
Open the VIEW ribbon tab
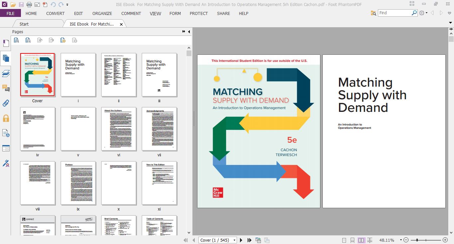click(x=155, y=13)
